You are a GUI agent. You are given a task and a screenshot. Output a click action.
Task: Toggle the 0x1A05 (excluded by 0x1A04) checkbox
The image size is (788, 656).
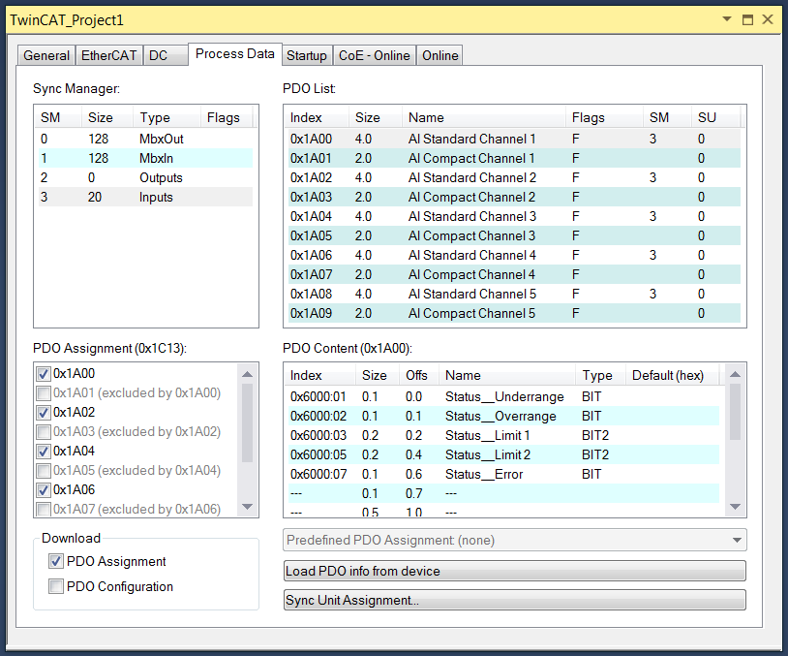[x=44, y=470]
